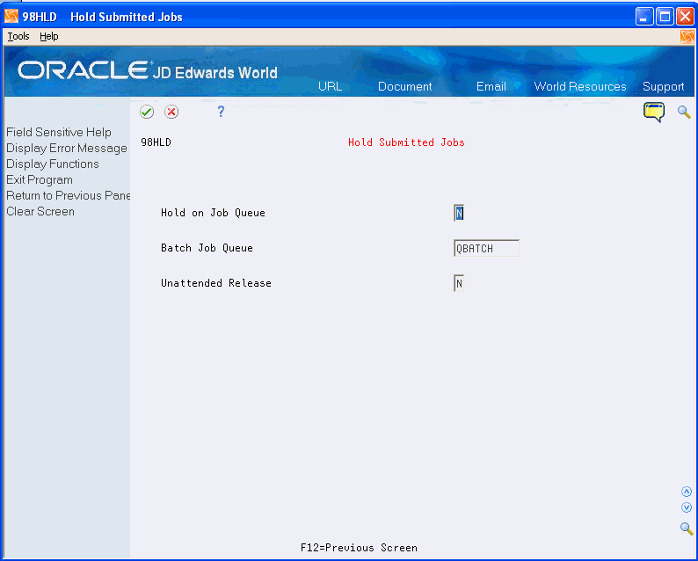
Task: Choose Return to Previous Panel
Action: (68, 195)
